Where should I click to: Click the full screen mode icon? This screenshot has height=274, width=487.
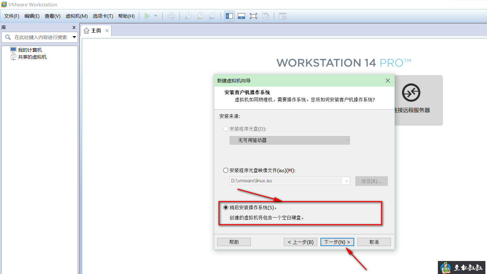[253, 16]
